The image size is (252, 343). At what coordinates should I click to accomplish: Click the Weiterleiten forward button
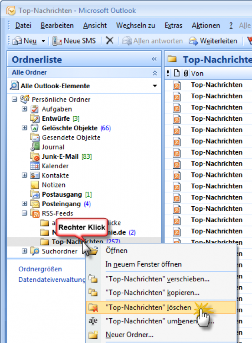[x=213, y=41]
